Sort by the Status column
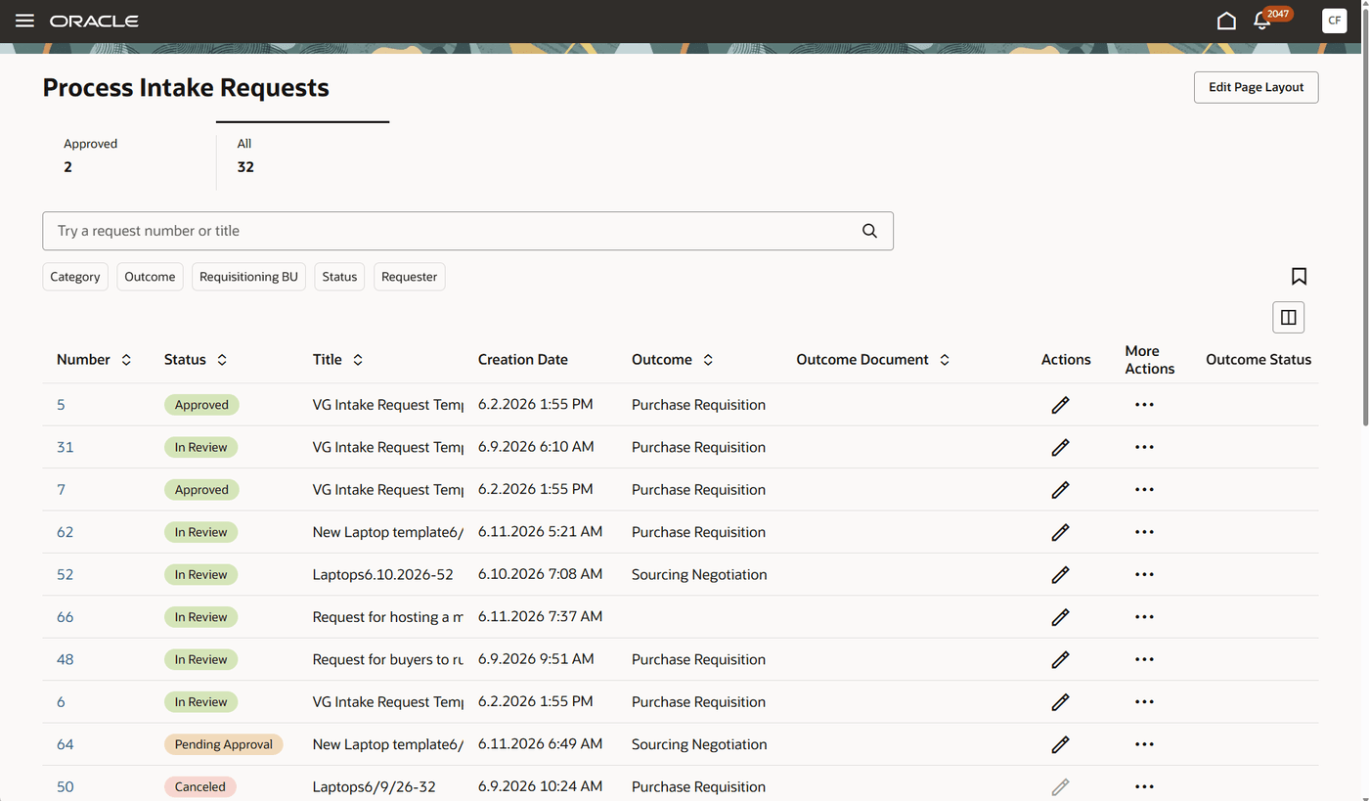The image size is (1369, 801). [222, 360]
